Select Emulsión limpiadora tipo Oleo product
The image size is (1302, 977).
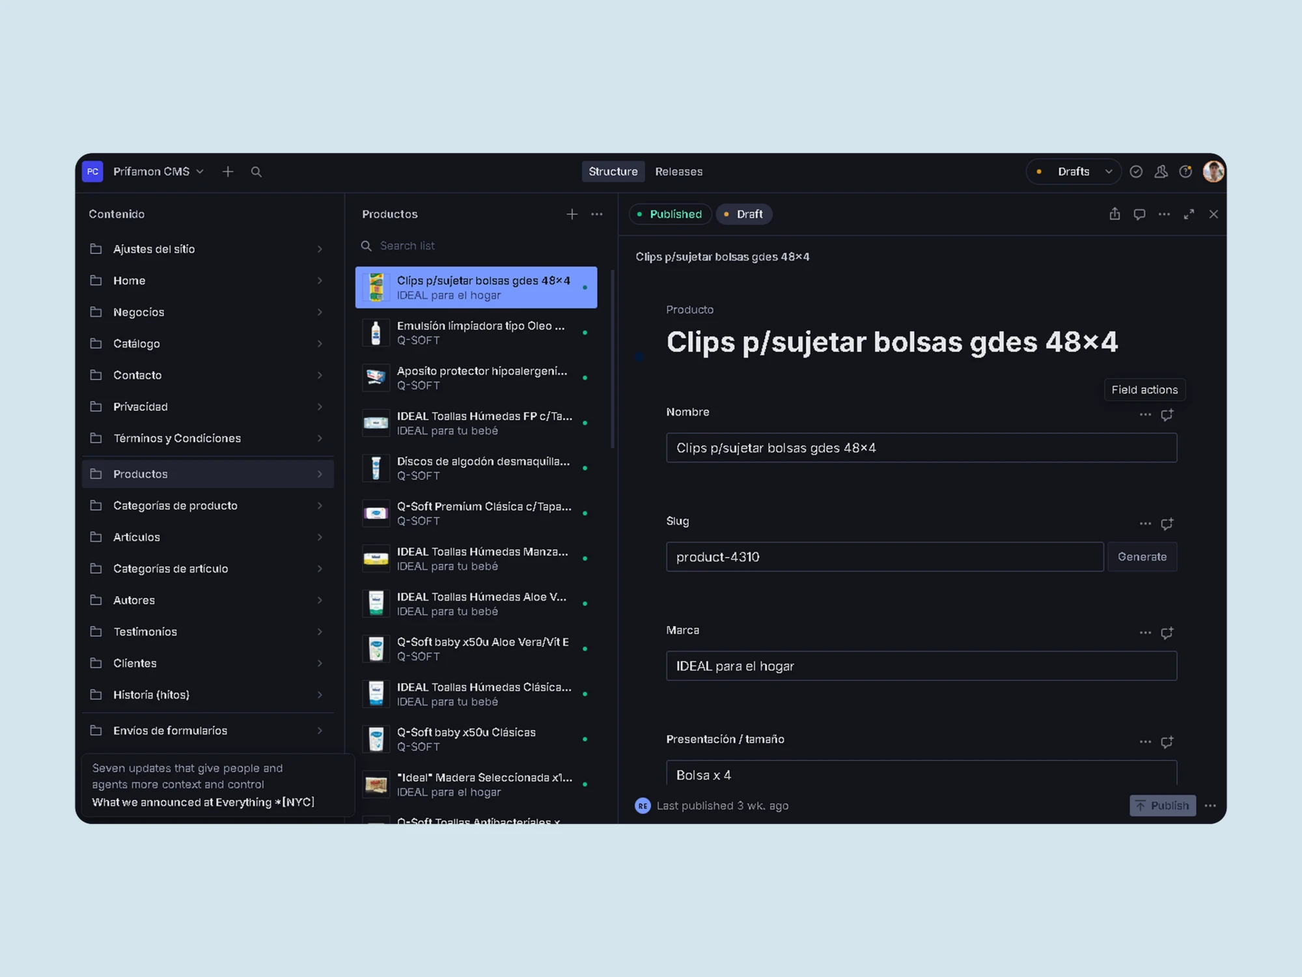[x=476, y=333]
